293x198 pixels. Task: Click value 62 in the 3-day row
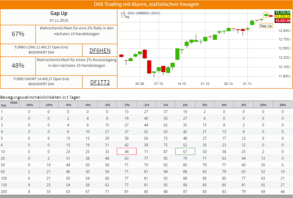pos(166,125)
